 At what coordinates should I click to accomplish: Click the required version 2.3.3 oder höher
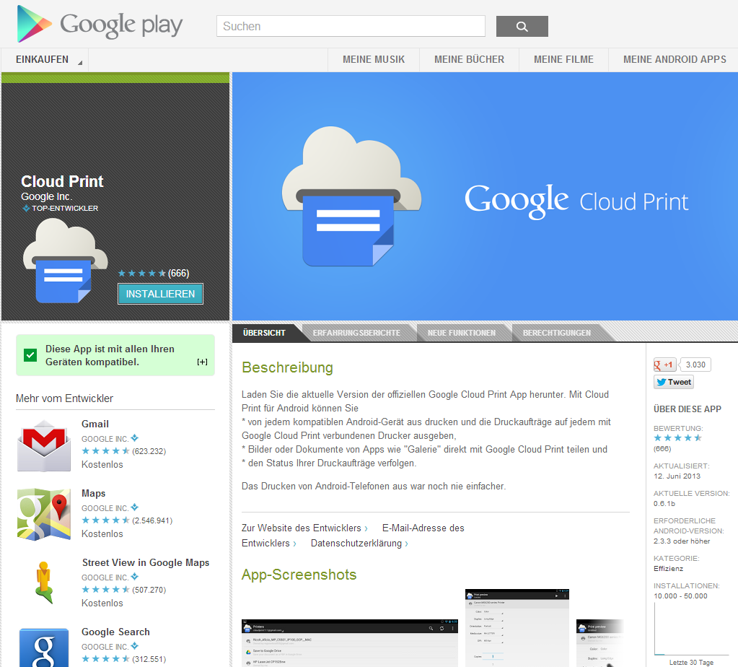[682, 541]
